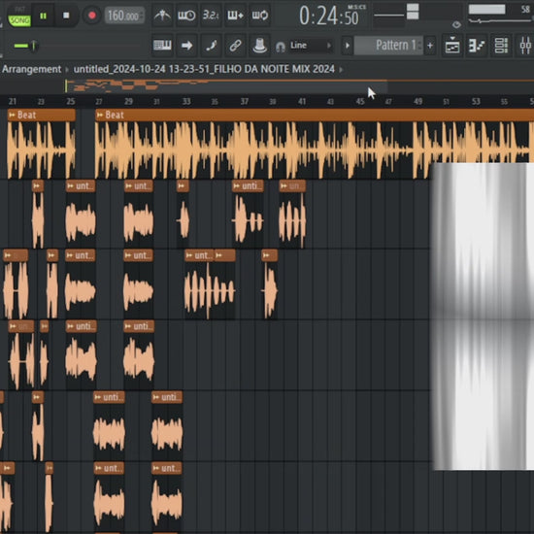Image resolution: width=534 pixels, height=534 pixels.
Task: Stop playback with the square button
Action: coord(66,16)
